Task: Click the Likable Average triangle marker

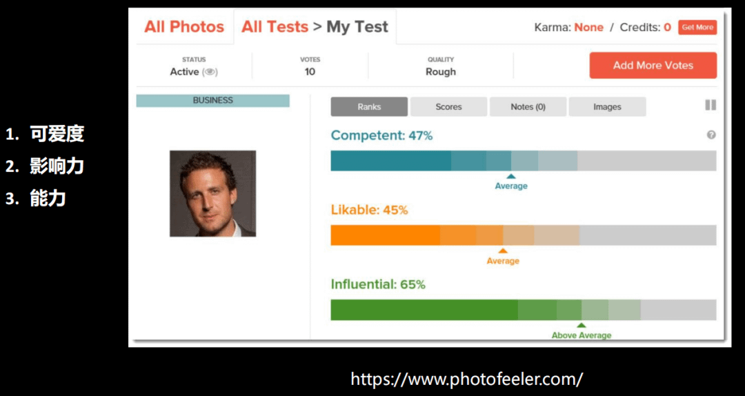Action: pos(503,251)
